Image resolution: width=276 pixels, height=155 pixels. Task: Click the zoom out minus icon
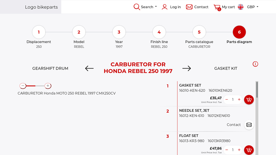pos(23,86)
